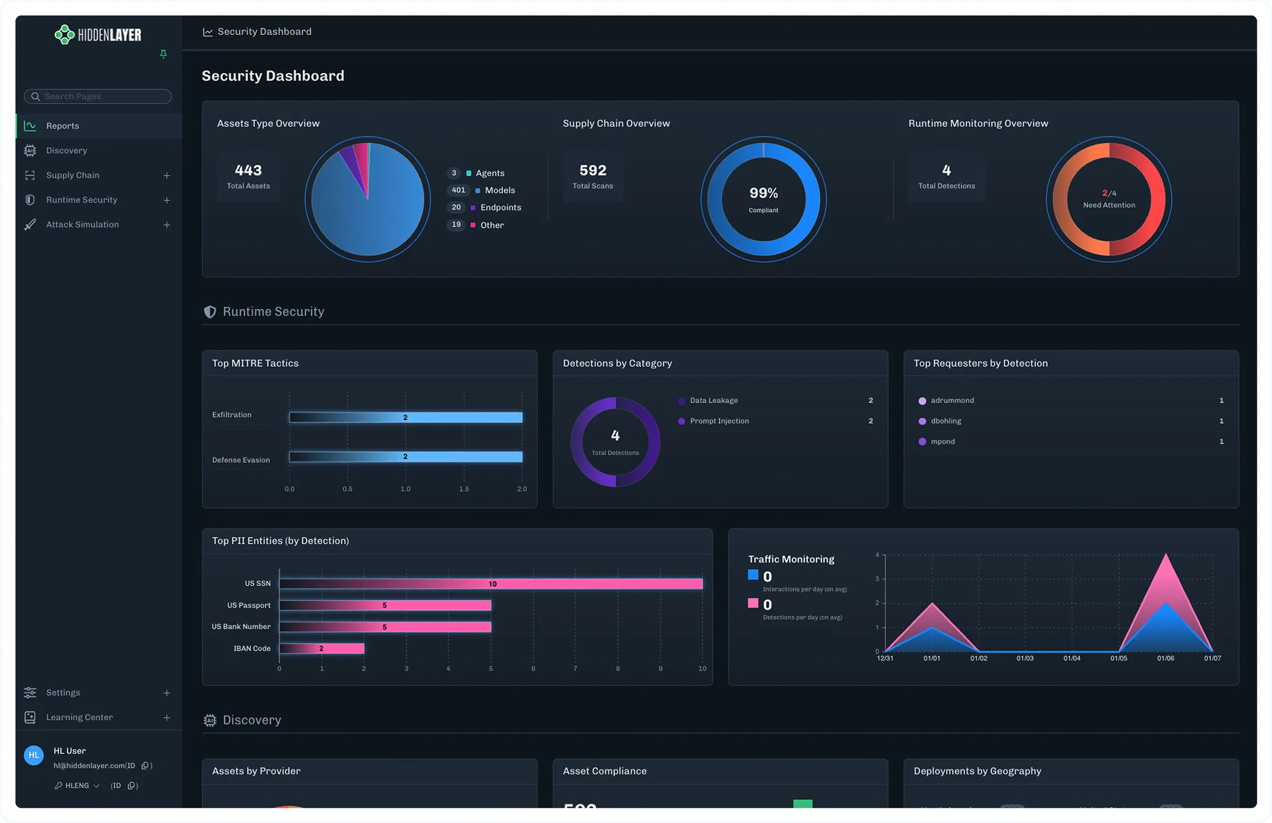Copy the HLENG tenant ID
The height and width of the screenshot is (823, 1272).
point(131,785)
